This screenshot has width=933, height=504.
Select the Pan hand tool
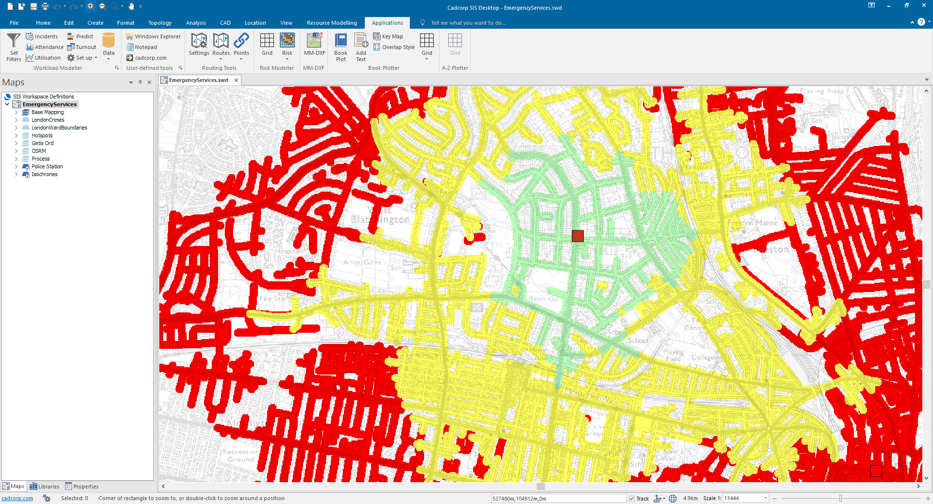131,6
